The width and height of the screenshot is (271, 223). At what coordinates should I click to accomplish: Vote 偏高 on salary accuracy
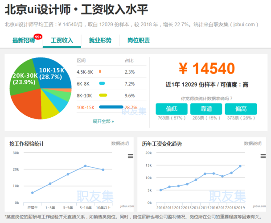pos(241,109)
